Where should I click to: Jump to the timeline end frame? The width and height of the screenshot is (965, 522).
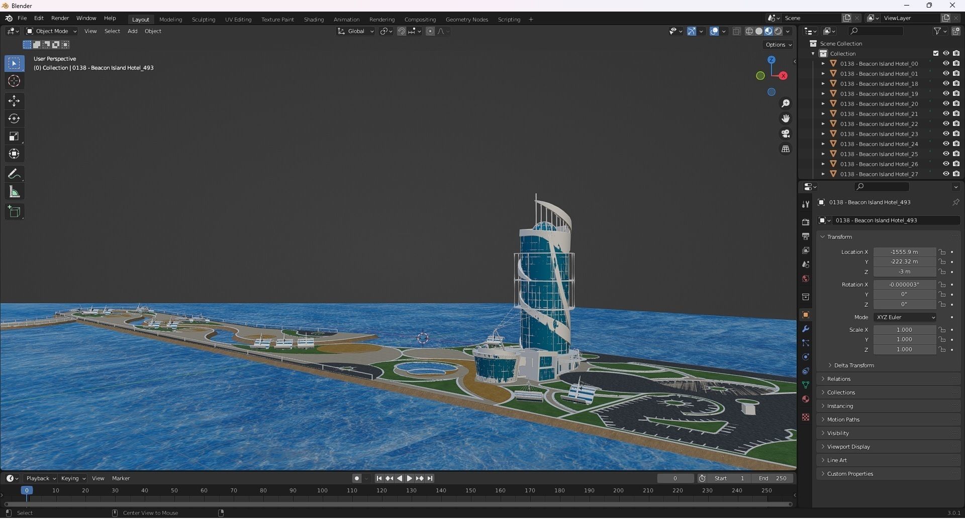pyautogui.click(x=430, y=478)
